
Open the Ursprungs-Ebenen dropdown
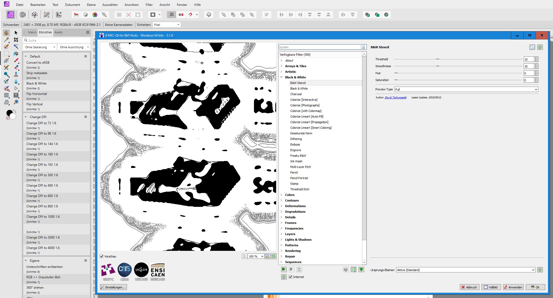(465, 270)
